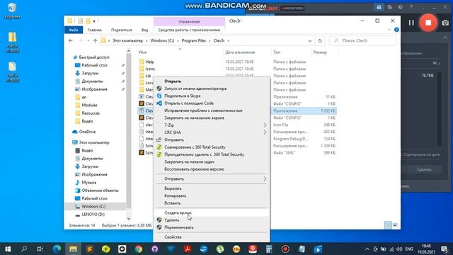
Task: Open Средства работы с приложениями tab
Action: coord(189,30)
